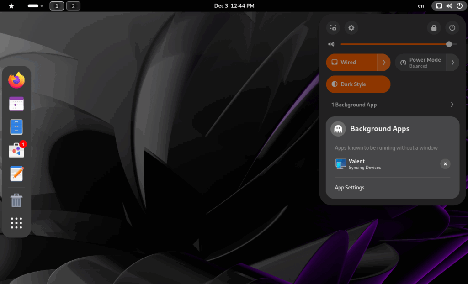Open App Settings in Background Apps
Viewport: 468px width, 284px height.
[x=350, y=188]
